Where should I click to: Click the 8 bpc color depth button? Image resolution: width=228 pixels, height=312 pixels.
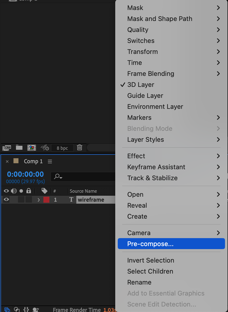coord(62,148)
